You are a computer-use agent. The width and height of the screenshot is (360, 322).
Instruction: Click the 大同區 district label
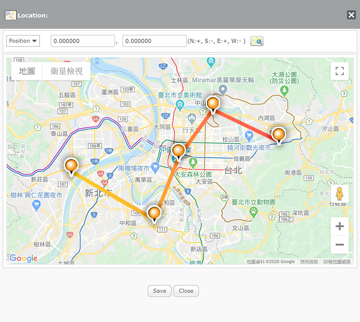coord(162,127)
